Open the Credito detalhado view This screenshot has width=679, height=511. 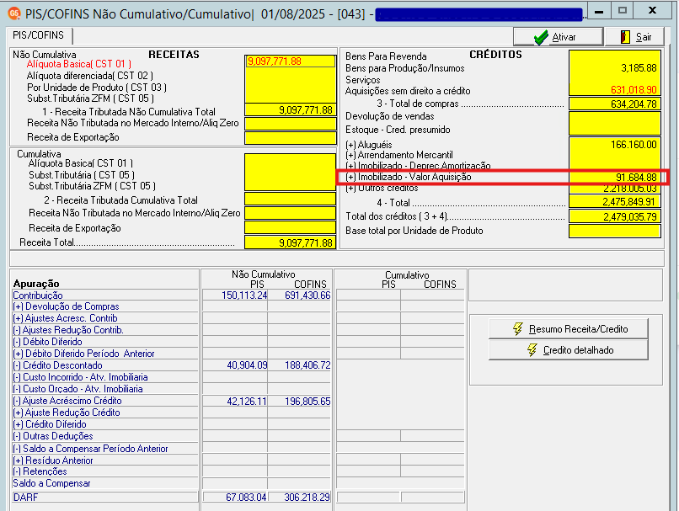[568, 350]
